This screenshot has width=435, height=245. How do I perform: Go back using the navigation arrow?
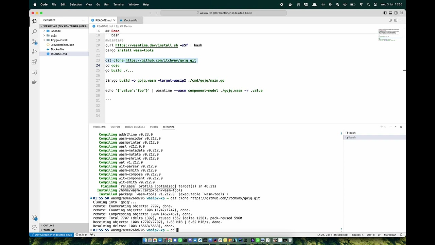(x=151, y=13)
